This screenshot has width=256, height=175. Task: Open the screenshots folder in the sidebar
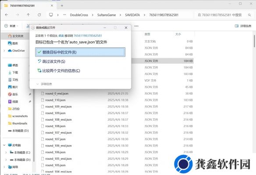click(x=18, y=116)
